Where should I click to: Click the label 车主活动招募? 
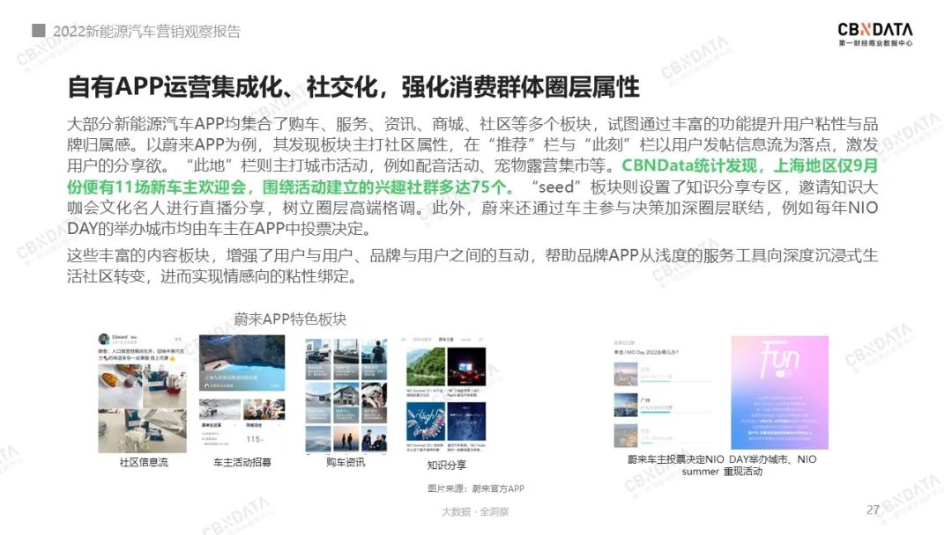(242, 462)
